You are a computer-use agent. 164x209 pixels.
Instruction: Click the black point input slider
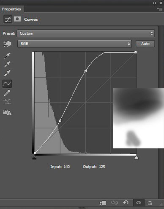tap(34, 158)
